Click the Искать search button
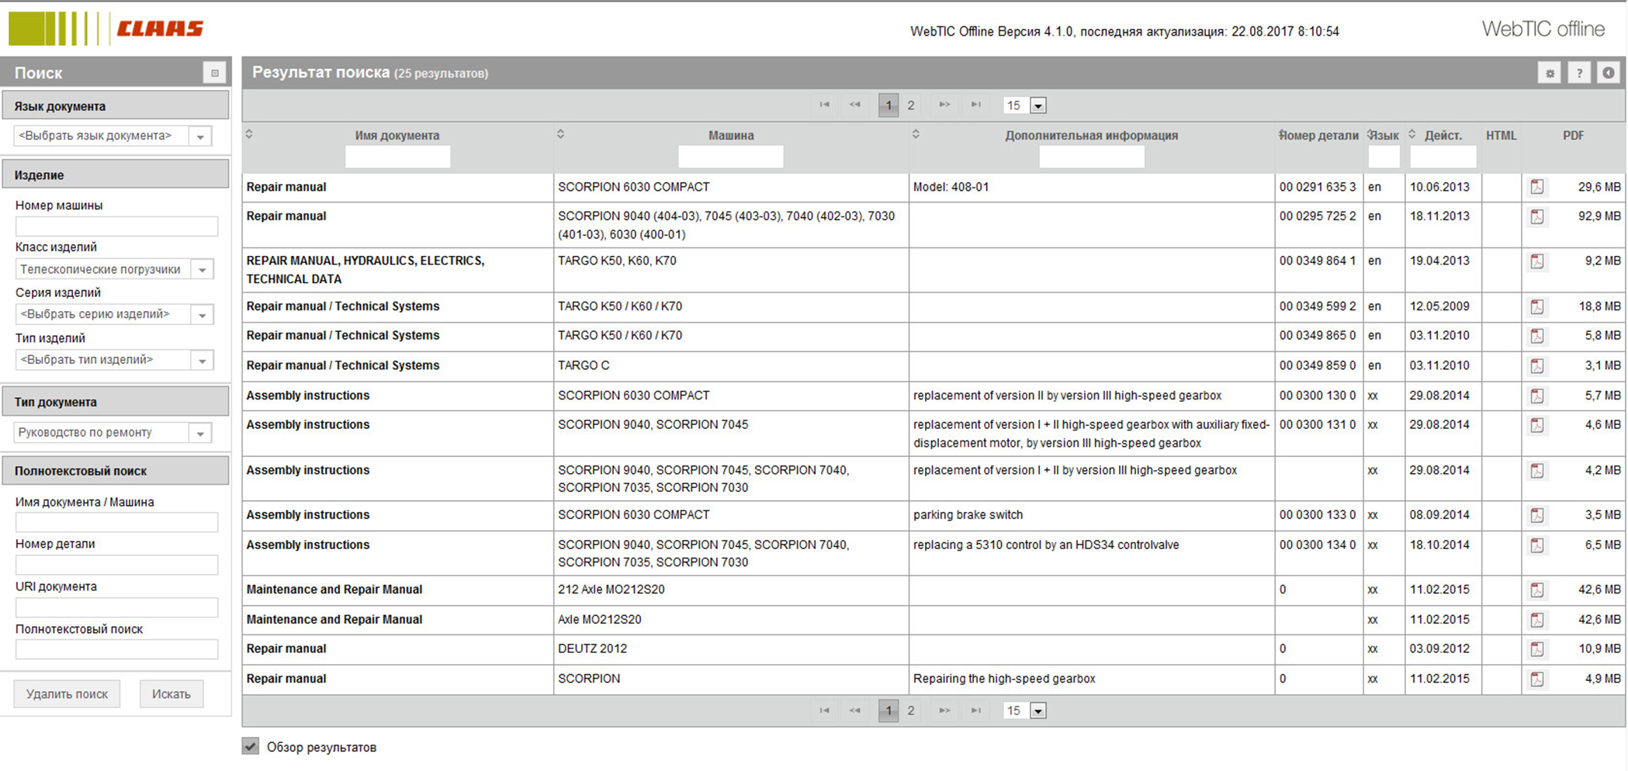1628x771 pixels. pyautogui.click(x=171, y=693)
